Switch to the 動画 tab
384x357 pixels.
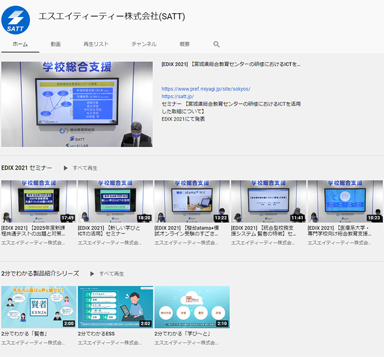tap(55, 44)
